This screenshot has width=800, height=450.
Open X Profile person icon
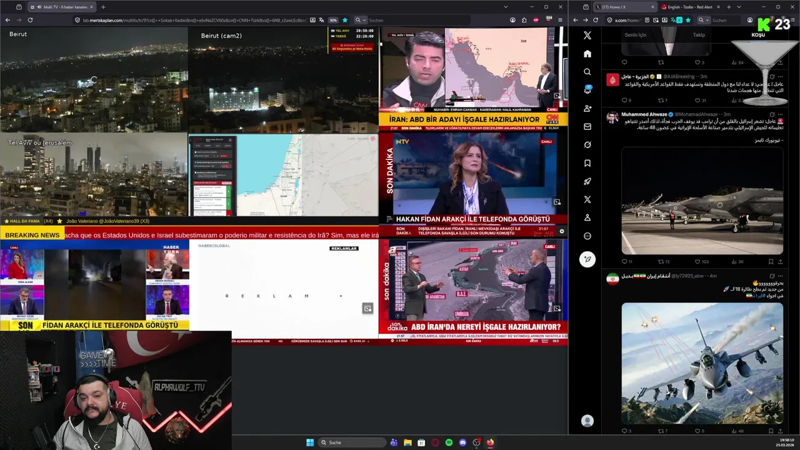pyautogui.click(x=587, y=217)
